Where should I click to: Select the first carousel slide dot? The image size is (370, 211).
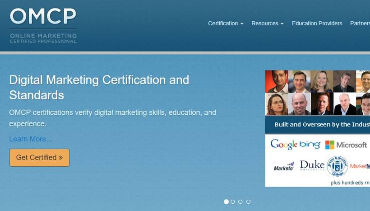pos(226,202)
